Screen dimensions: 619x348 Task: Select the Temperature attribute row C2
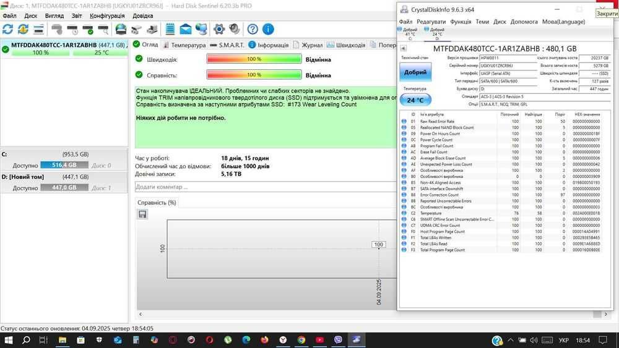[x=501, y=213]
